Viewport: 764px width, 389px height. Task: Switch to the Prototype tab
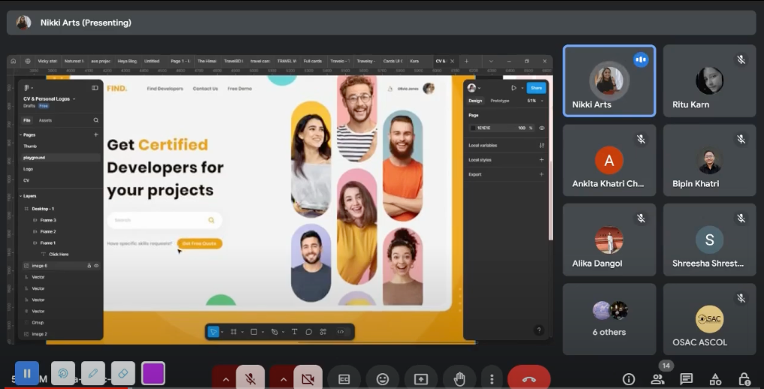pos(499,101)
